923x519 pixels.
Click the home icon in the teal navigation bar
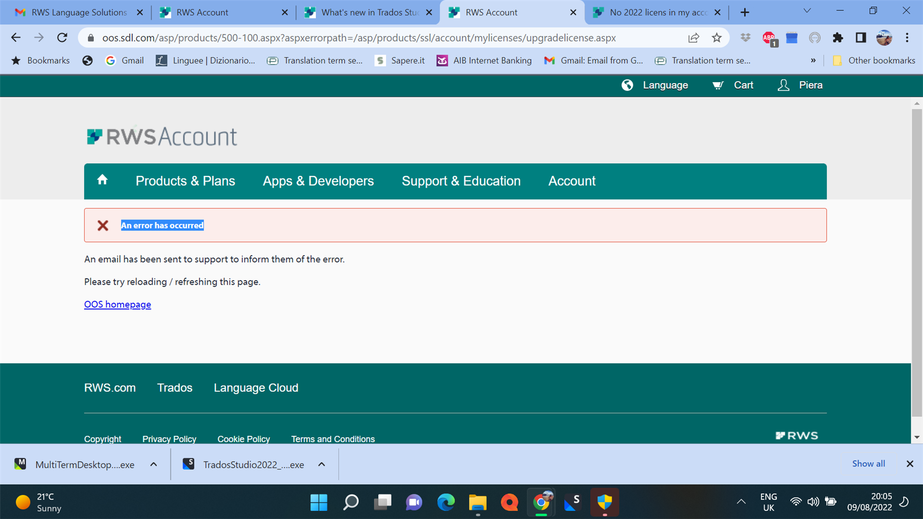tap(103, 180)
